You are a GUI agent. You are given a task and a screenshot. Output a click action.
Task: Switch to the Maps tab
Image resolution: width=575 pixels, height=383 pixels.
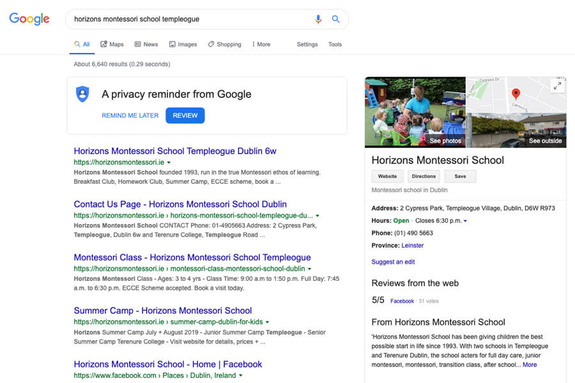(112, 44)
